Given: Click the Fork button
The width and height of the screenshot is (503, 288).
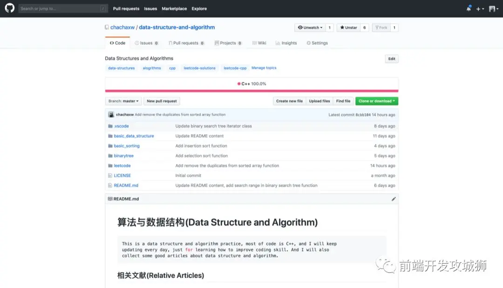Looking at the screenshot, I should [x=381, y=27].
